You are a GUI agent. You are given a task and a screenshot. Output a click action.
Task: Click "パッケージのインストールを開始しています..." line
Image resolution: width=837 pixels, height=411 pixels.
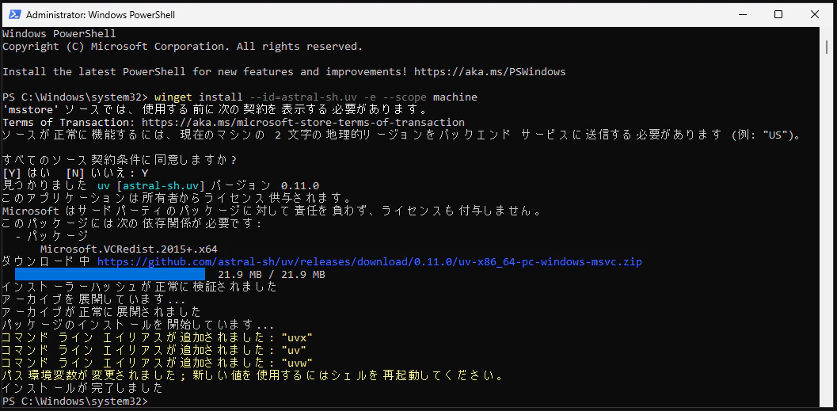pyautogui.click(x=139, y=325)
